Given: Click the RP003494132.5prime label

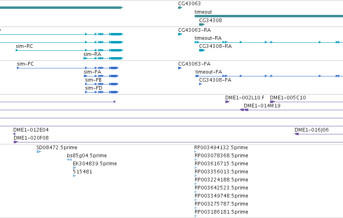Looking at the screenshot, I should click(x=221, y=148).
